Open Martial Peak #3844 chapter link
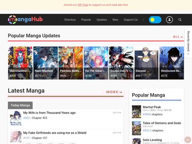Image resolution: width=192 pixels, height=144 pixels. point(147,114)
